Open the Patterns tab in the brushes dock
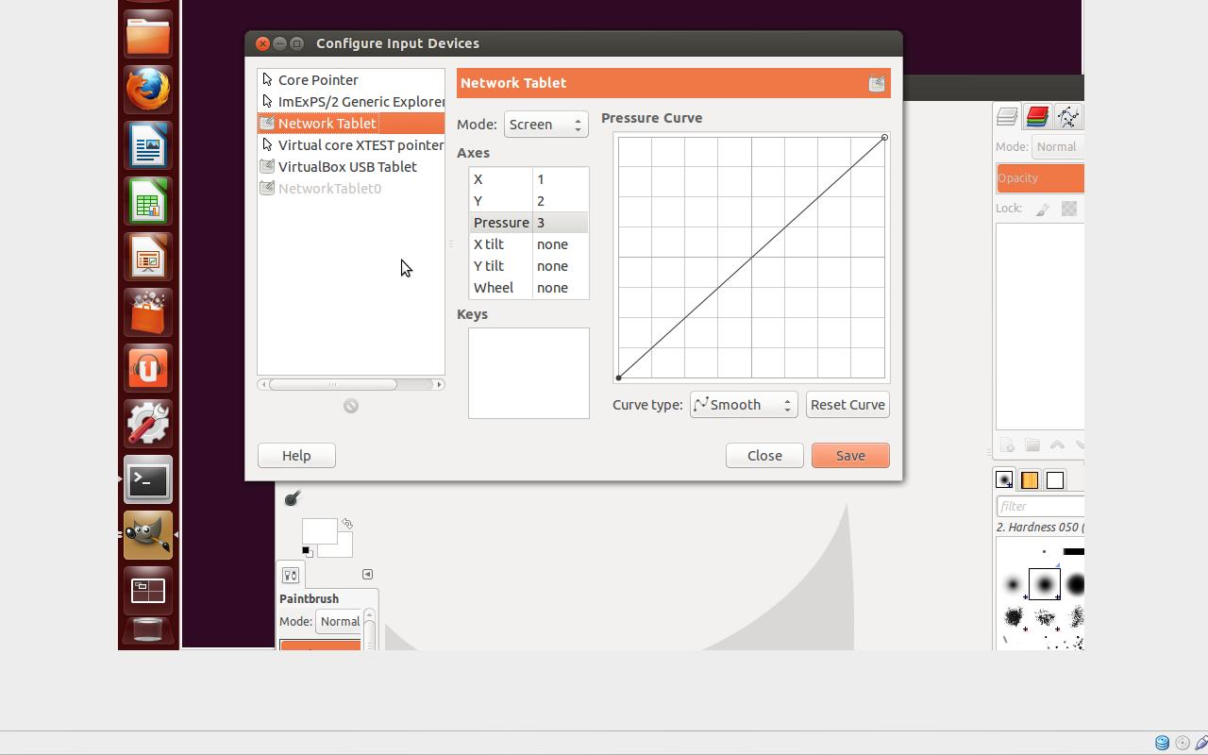Image resolution: width=1208 pixels, height=755 pixels. 1030,480
